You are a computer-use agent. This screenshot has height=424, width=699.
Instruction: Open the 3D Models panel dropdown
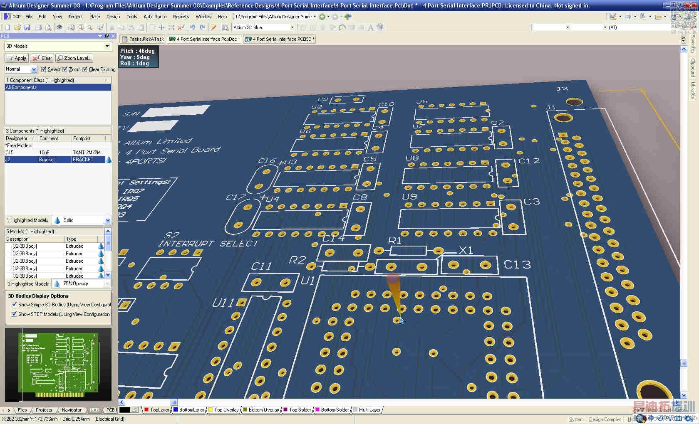tap(107, 46)
